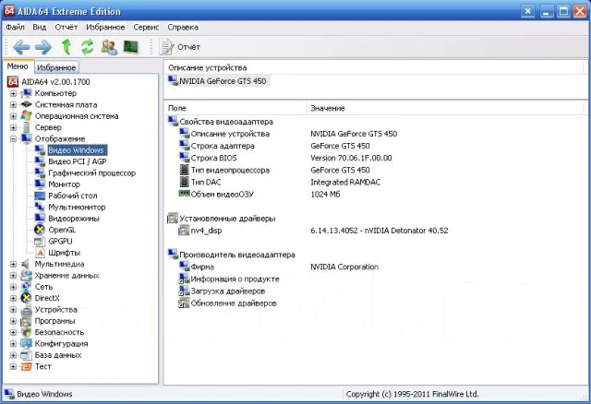Click the Безопасность shield icon
Screen dimensions: 591x404
pos(26,332)
